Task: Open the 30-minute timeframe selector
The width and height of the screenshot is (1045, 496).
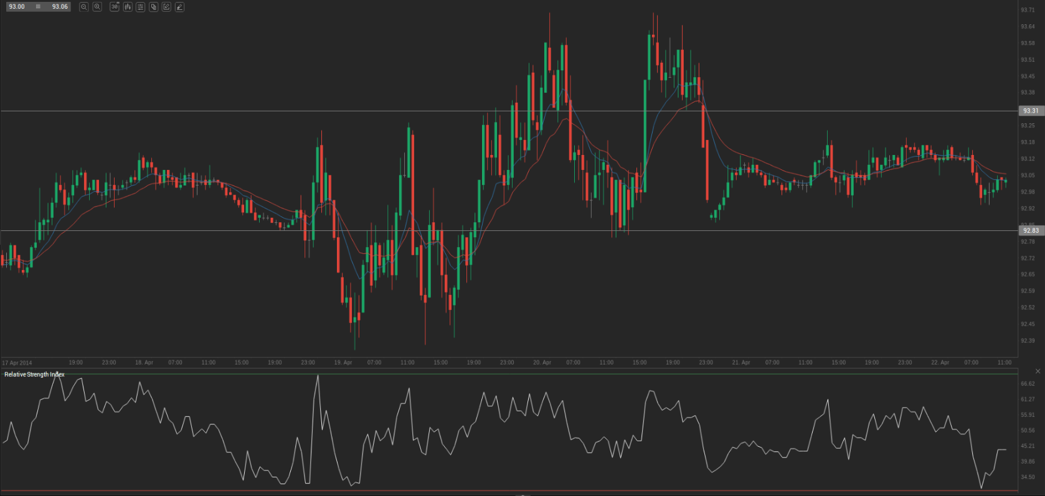Action: 115,7
